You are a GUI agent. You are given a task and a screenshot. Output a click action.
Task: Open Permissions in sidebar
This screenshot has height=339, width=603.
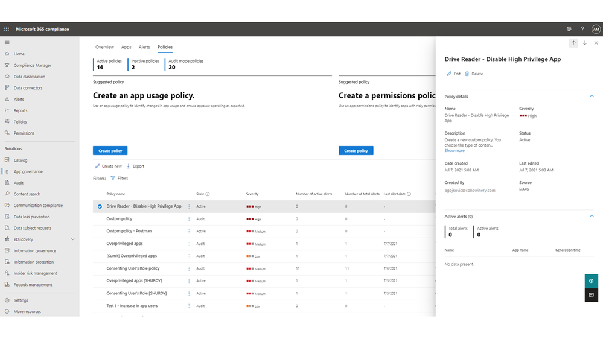click(x=24, y=133)
